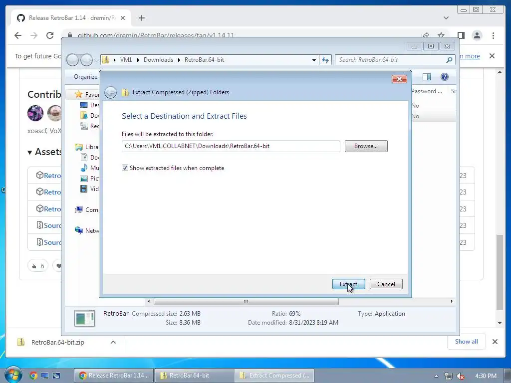Image resolution: width=511 pixels, height=383 pixels.
Task: Click Chrome's back button
Action: pos(18,35)
